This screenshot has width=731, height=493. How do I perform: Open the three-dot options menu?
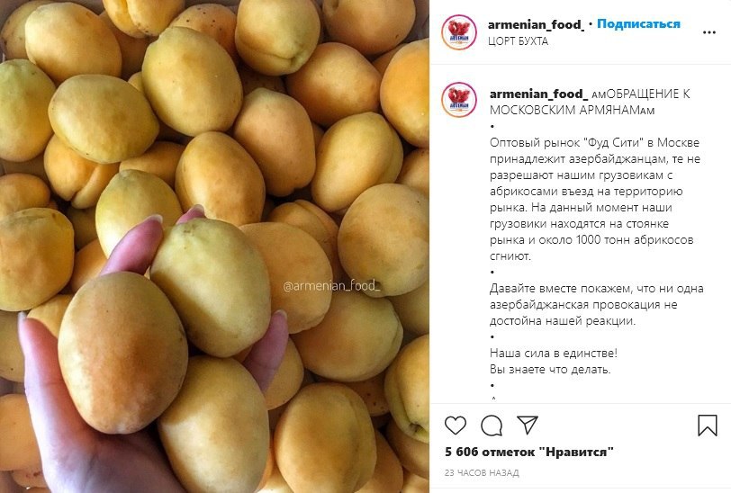tap(709, 32)
